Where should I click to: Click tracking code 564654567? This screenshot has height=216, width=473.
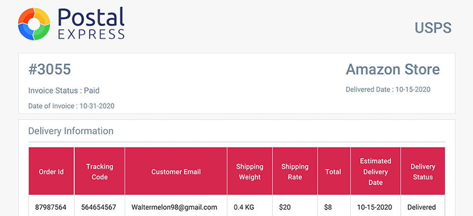point(99,207)
